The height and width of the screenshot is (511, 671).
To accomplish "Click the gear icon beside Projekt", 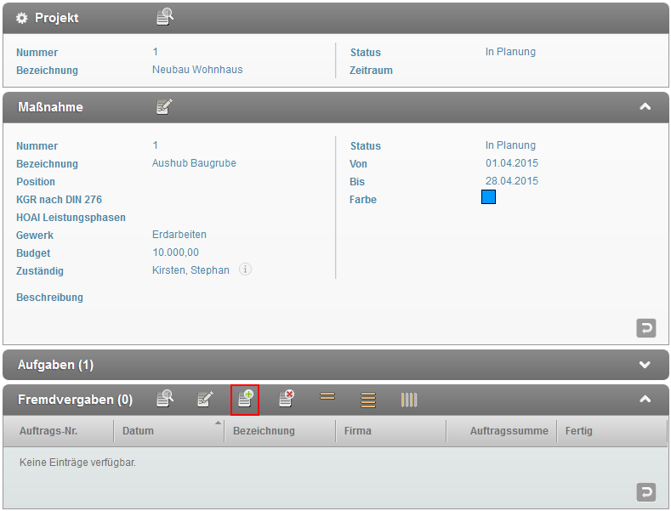I will click(22, 18).
